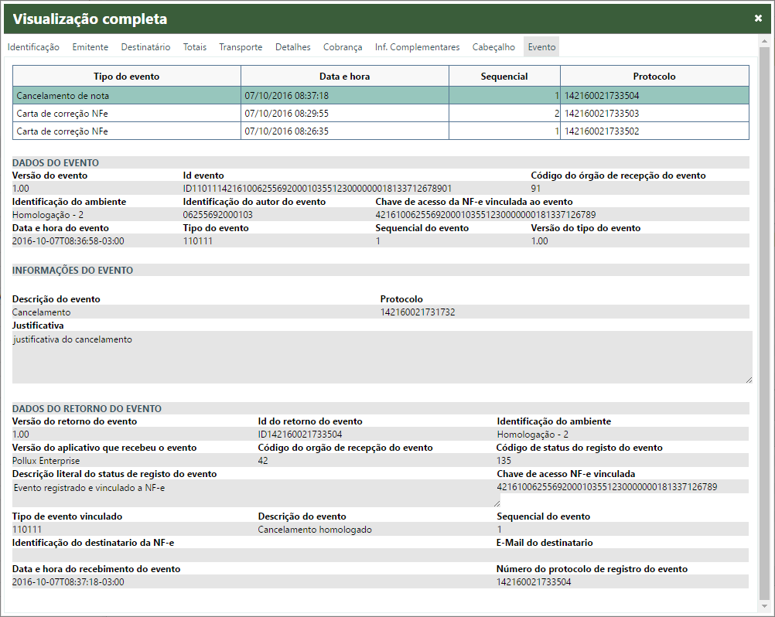Select the Carta de correção row from 08:26:35
The width and height of the screenshot is (775, 617).
(127, 131)
